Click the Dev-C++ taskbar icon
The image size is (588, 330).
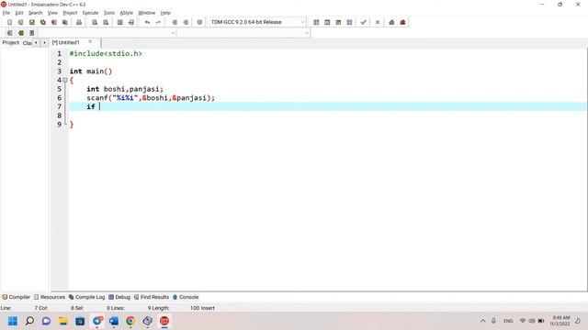[x=164, y=321]
